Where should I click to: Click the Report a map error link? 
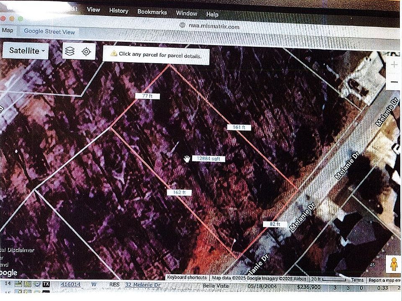(x=384, y=281)
